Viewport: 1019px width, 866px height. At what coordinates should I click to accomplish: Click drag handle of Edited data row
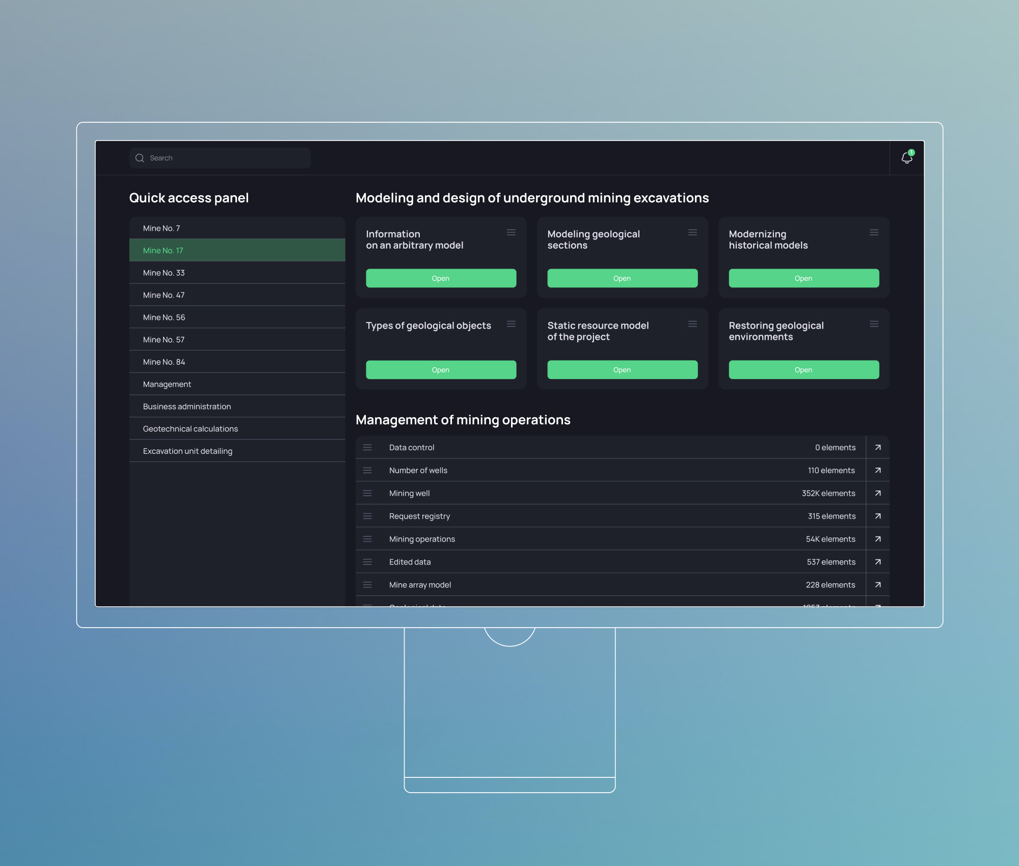pyautogui.click(x=367, y=562)
